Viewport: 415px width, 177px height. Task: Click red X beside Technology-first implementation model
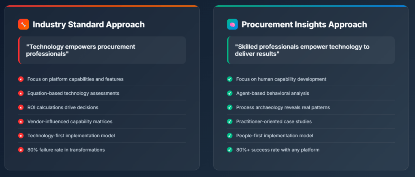[x=21, y=136]
